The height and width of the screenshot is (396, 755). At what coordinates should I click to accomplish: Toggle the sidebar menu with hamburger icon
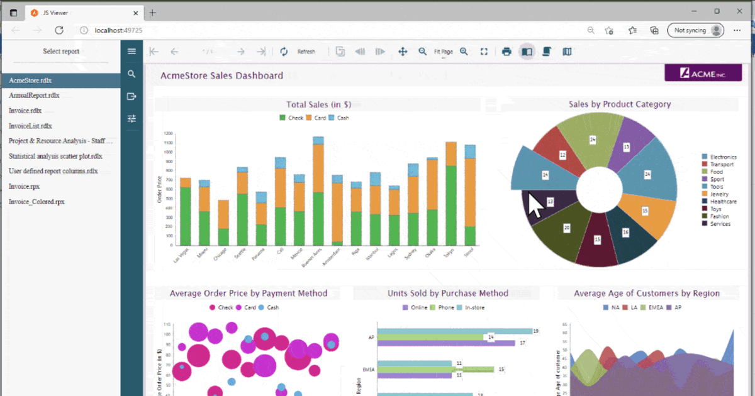tap(131, 51)
